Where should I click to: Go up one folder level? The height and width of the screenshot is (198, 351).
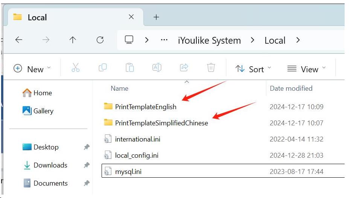click(73, 40)
